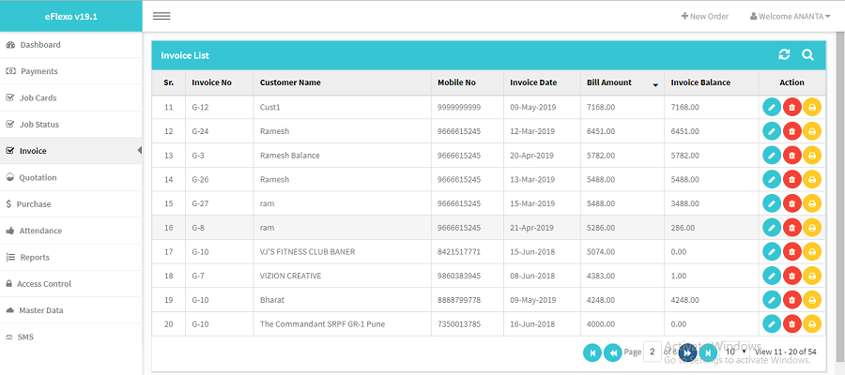Click the refresh icon in Invoice List header
This screenshot has width=845, height=375.
(784, 55)
